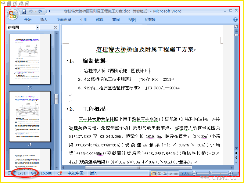This screenshot has height=183, width=244.
Task: Open the round Office button menu
Action: tap(13, 15)
